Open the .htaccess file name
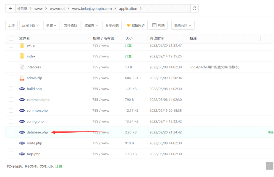Image resolution: width=274 pixels, height=177 pixels. (34, 67)
